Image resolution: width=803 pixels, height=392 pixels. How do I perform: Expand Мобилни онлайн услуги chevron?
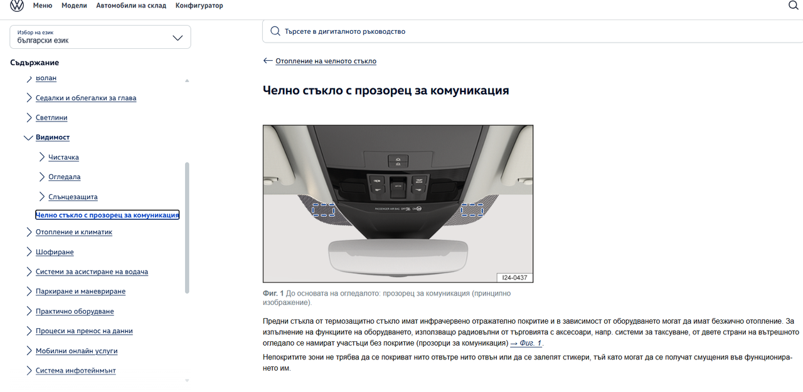pyautogui.click(x=28, y=351)
